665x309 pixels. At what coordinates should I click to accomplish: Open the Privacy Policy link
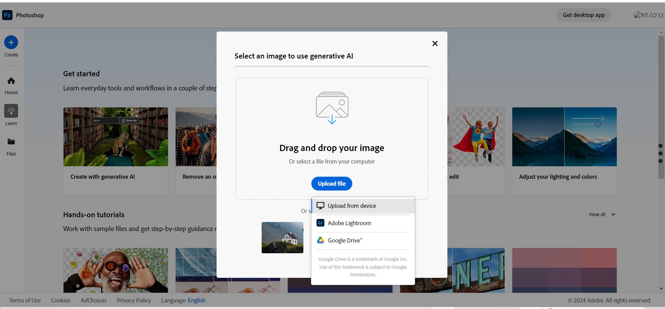click(x=134, y=300)
